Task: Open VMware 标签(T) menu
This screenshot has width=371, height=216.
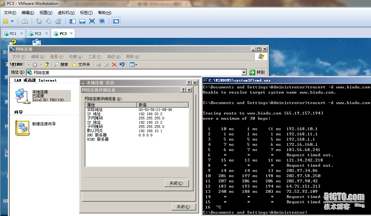Action: tap(86, 13)
